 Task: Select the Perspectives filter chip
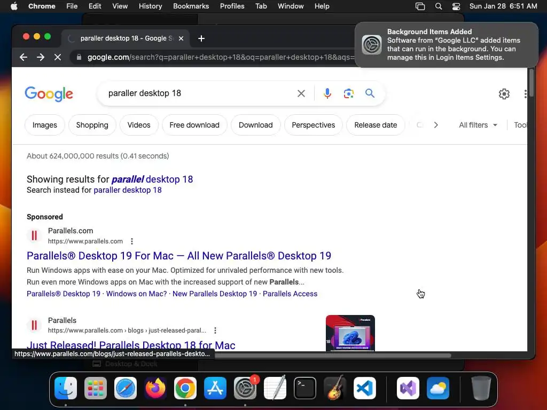pos(313,125)
